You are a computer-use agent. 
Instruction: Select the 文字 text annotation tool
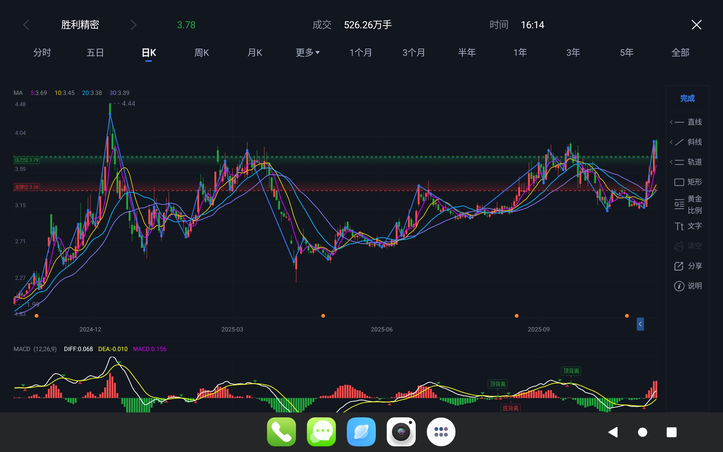point(687,226)
